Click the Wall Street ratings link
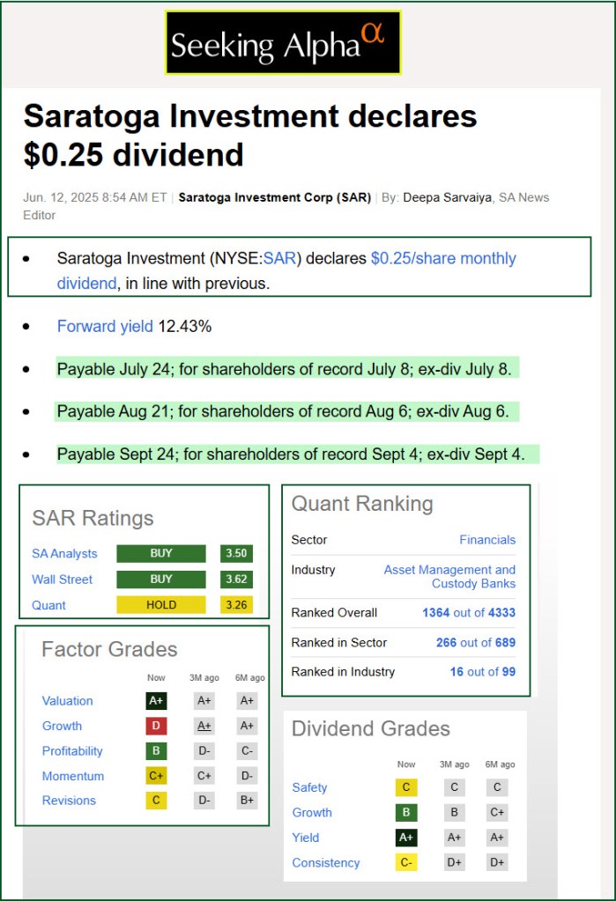The height and width of the screenshot is (901, 616). click(62, 580)
